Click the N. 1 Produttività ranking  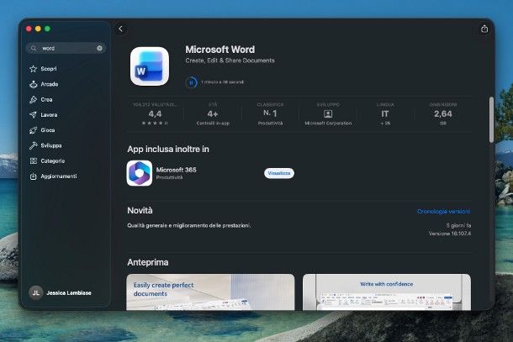270,113
